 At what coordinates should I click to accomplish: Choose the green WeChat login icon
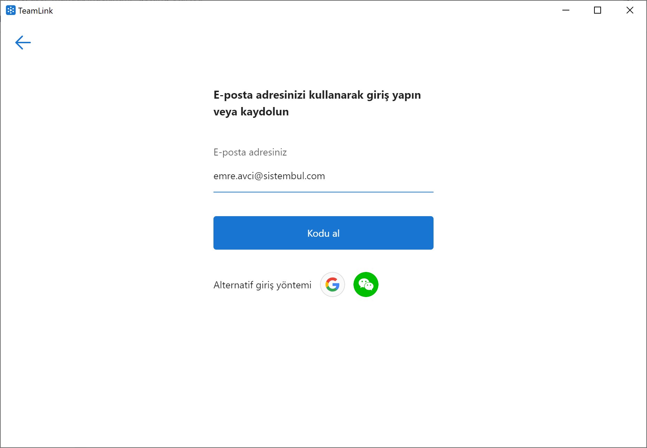pyautogui.click(x=366, y=284)
